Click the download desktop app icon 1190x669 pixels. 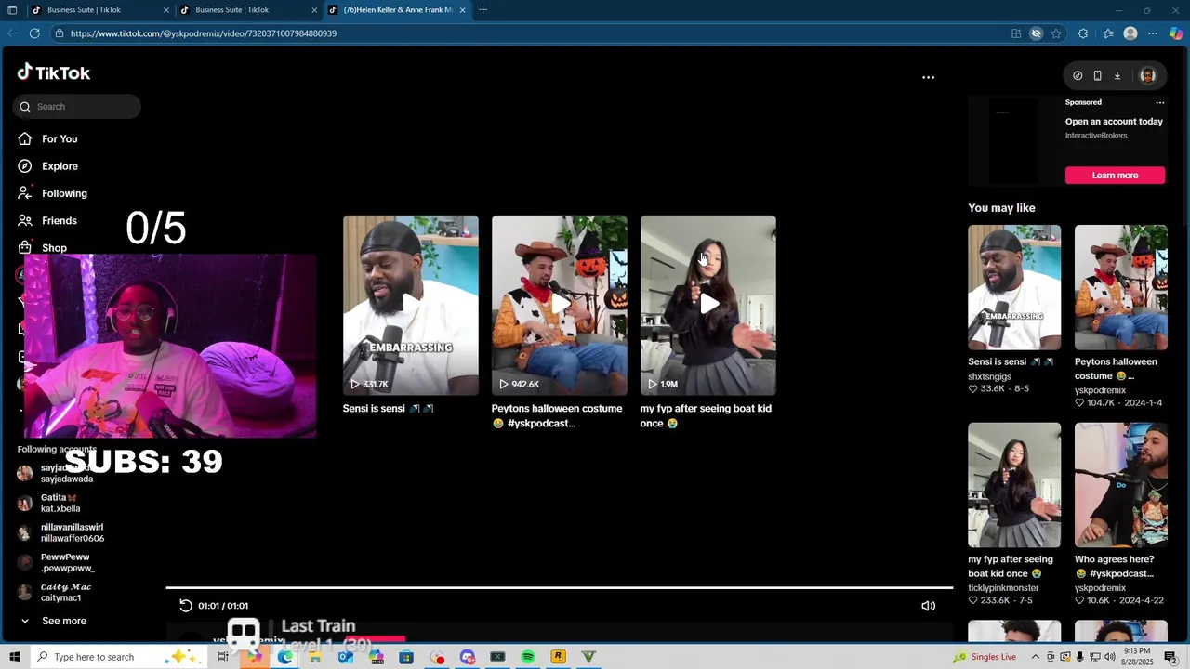point(1117,76)
